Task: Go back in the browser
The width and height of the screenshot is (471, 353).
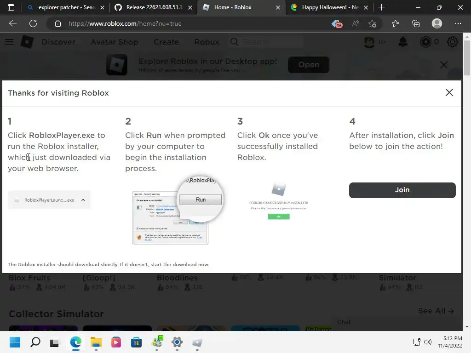Action: 12,23
